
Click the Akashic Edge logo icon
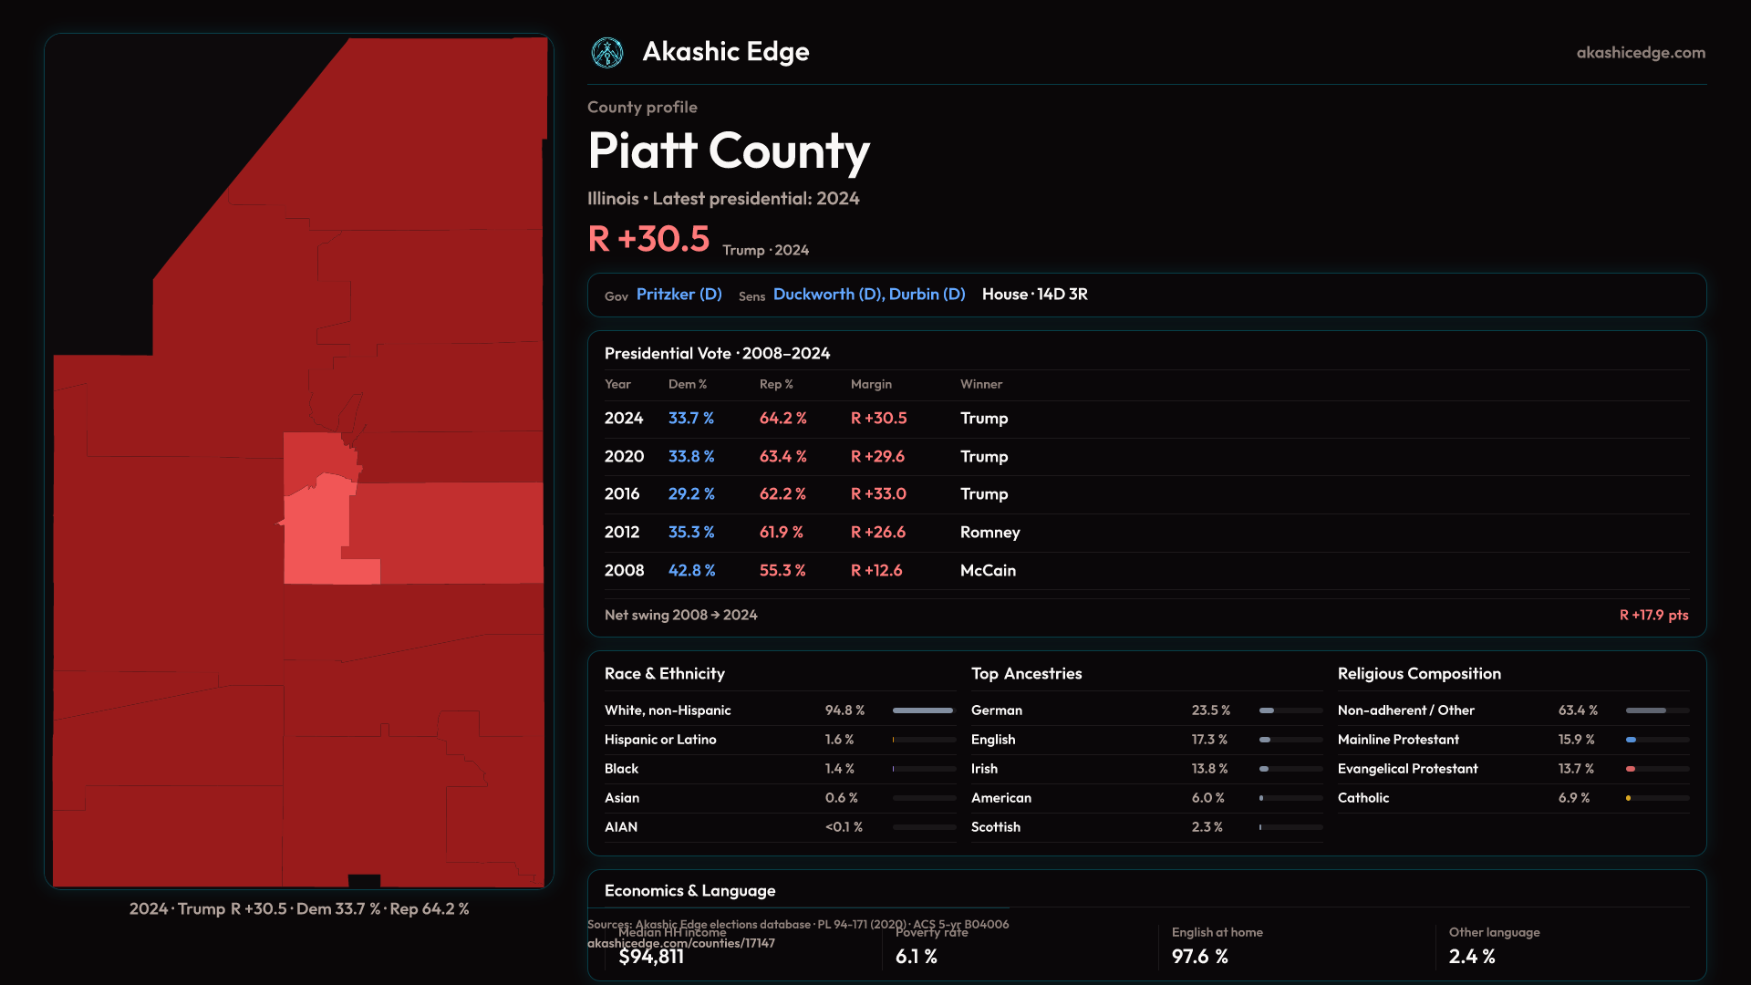coord(606,53)
